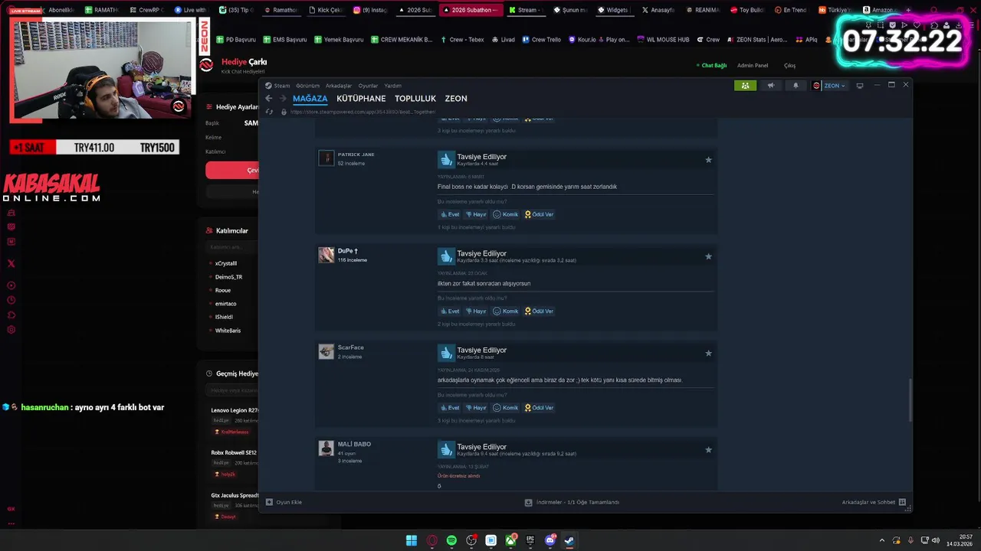Open ScarFace reviewer profile name

click(351, 347)
